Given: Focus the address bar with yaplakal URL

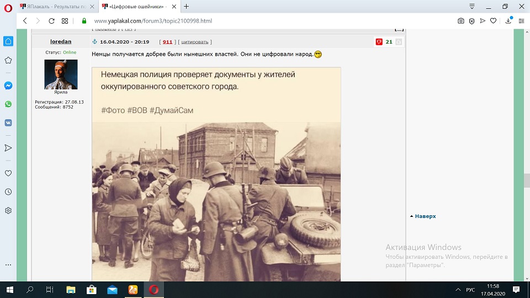Looking at the screenshot, I should pos(153,21).
